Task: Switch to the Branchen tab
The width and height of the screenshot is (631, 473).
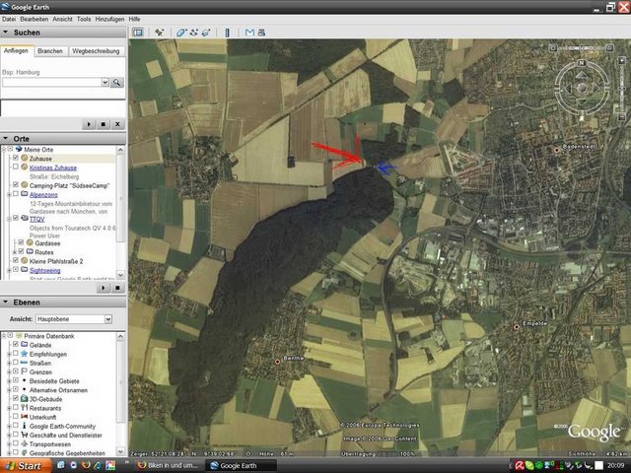Action: tap(50, 51)
